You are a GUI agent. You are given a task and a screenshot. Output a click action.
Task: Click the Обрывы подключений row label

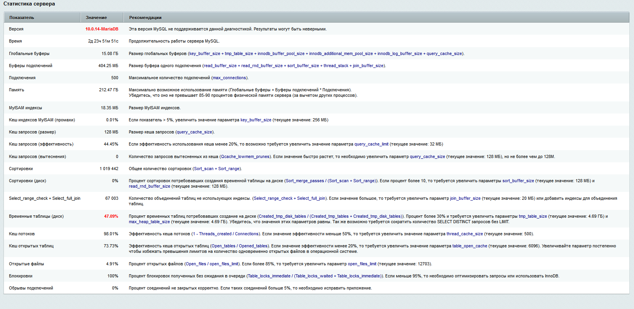(x=31, y=288)
